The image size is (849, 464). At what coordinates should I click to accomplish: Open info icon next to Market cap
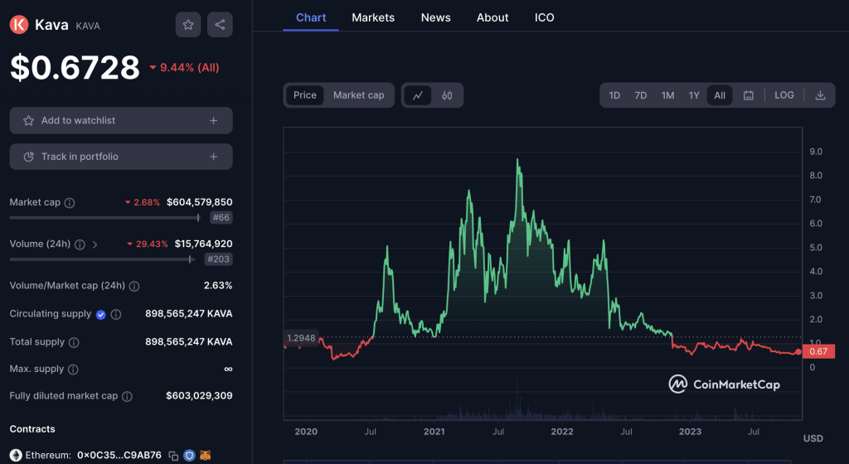tap(70, 203)
